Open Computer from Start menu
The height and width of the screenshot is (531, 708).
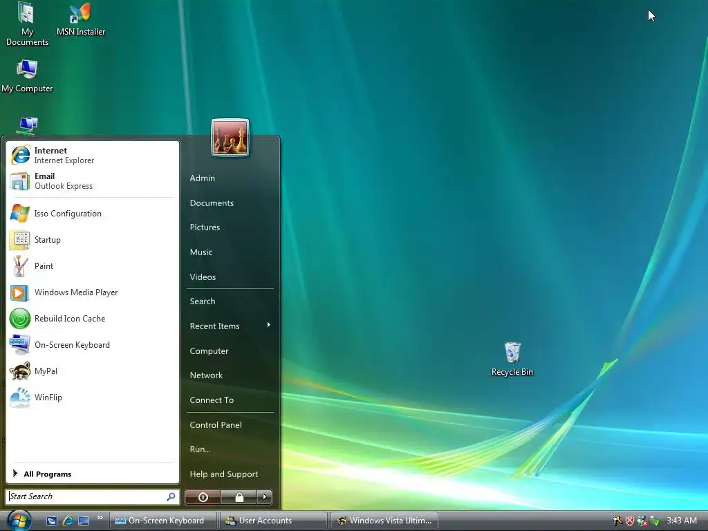pyautogui.click(x=230, y=351)
